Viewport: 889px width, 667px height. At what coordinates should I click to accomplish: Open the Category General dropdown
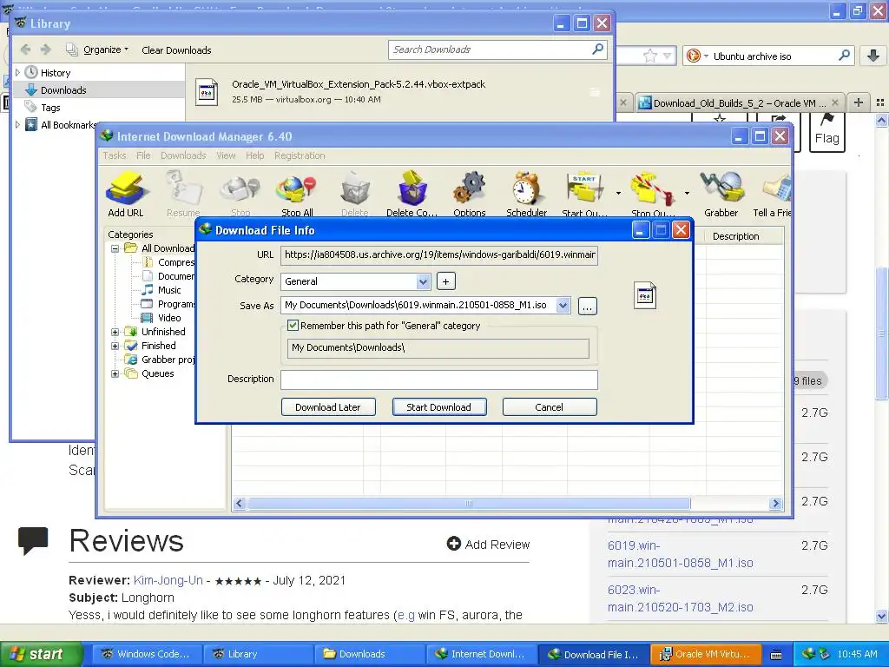[x=423, y=281]
